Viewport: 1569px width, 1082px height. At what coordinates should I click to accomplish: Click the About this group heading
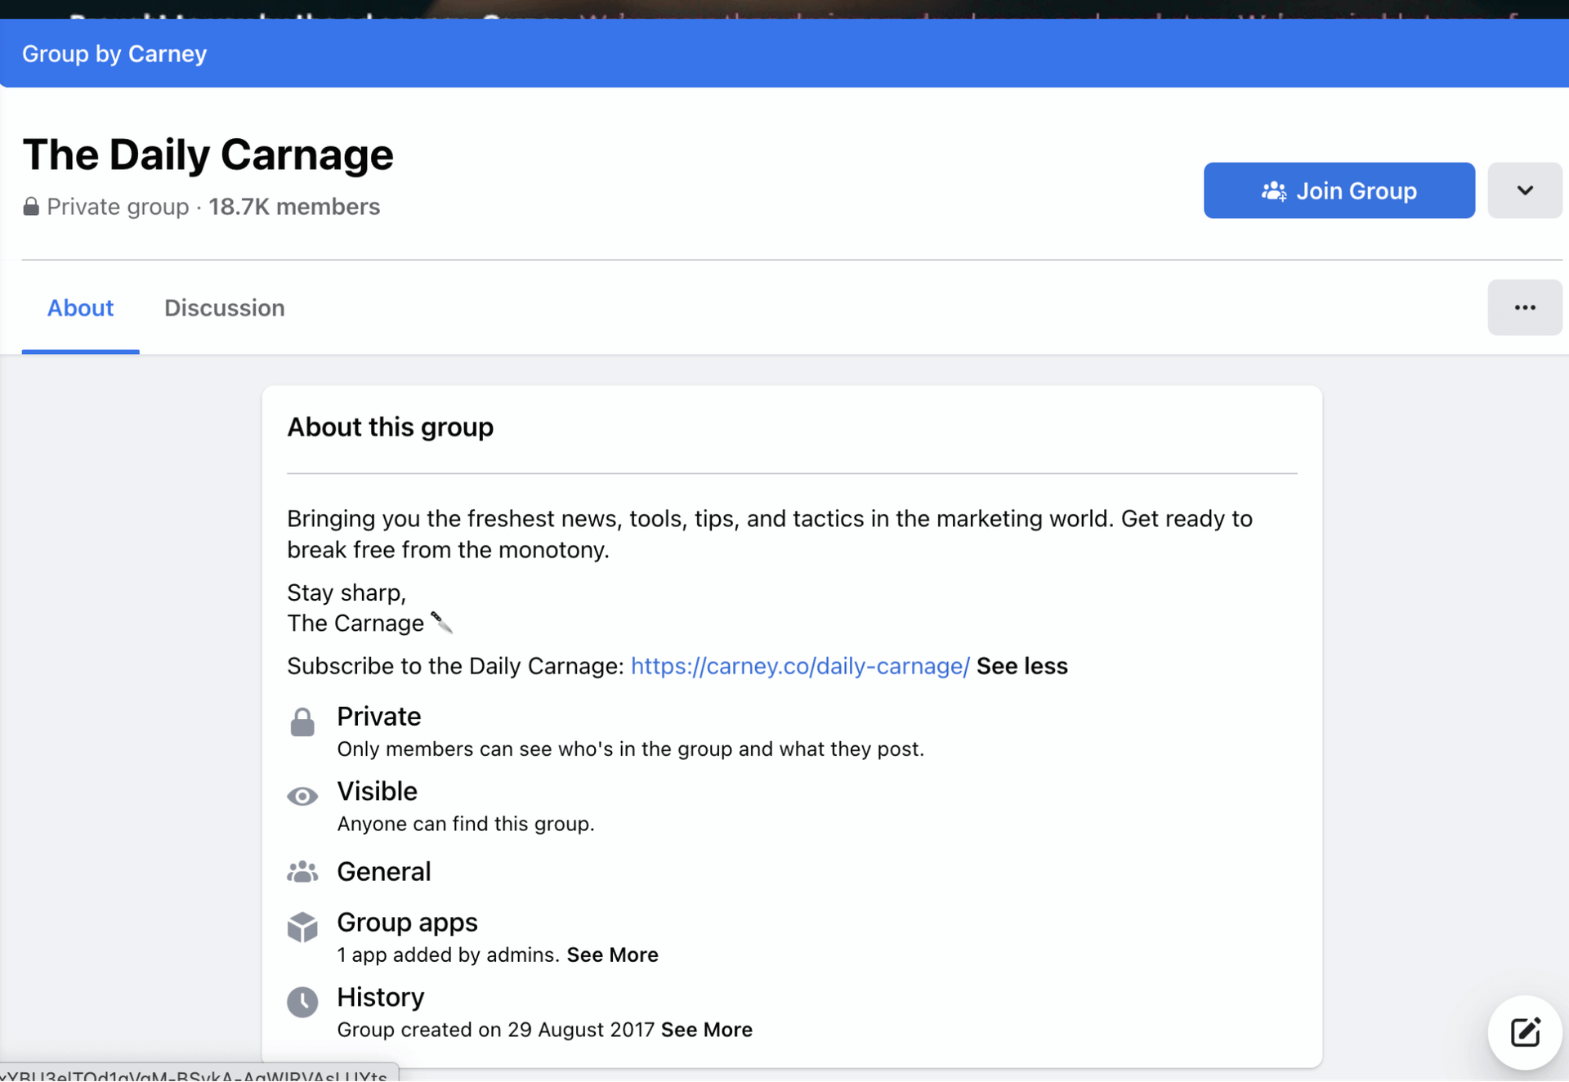pyautogui.click(x=390, y=427)
